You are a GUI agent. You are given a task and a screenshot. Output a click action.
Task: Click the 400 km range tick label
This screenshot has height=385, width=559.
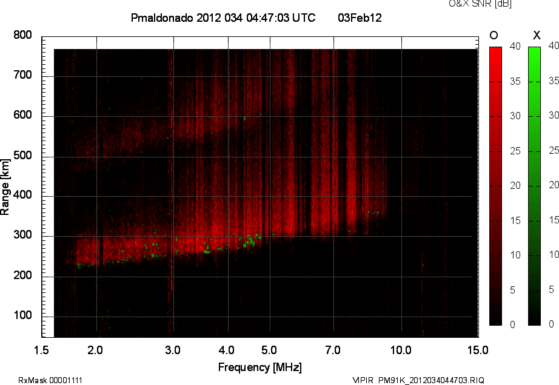tap(23, 195)
